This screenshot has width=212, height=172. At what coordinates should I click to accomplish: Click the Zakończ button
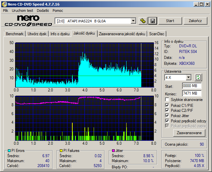[195, 21]
